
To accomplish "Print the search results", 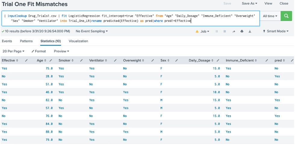I will pos(242,31).
